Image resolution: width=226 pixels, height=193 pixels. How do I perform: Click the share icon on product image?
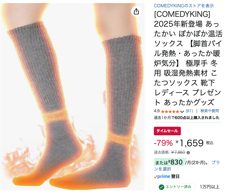pyautogui.click(x=136, y=11)
